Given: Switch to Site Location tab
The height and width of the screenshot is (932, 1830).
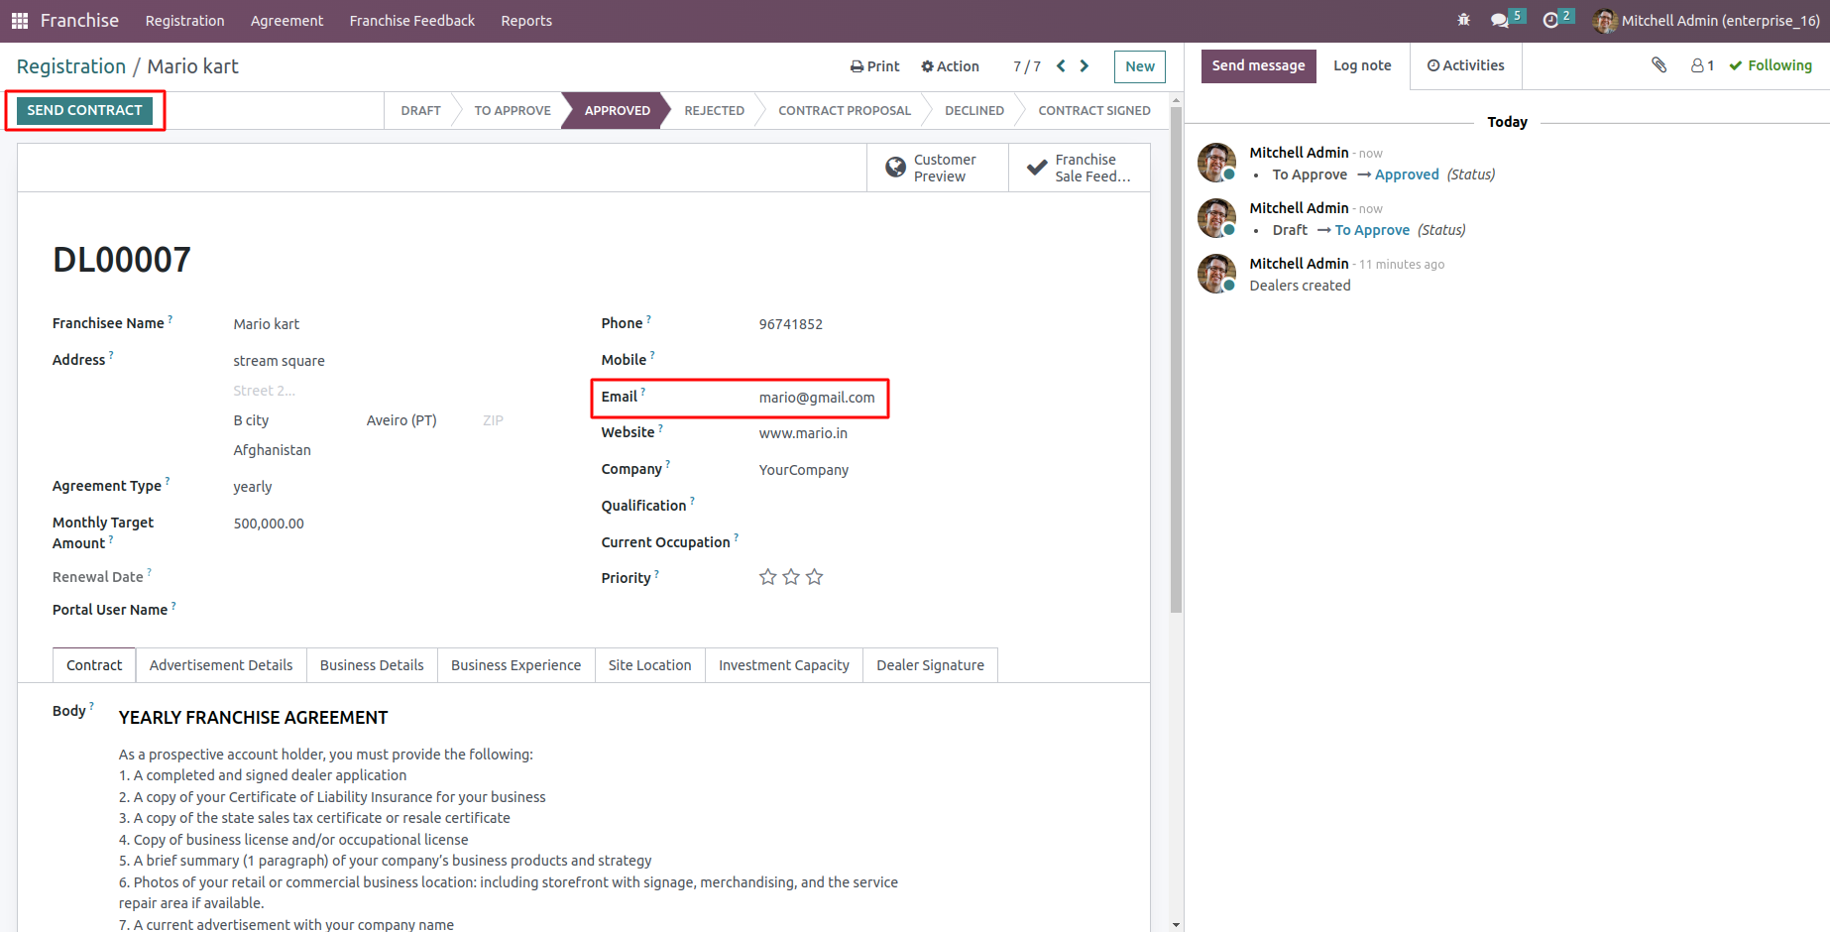Looking at the screenshot, I should pos(650,665).
